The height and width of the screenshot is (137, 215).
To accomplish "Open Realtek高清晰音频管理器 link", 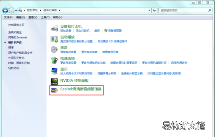I will [81, 89].
